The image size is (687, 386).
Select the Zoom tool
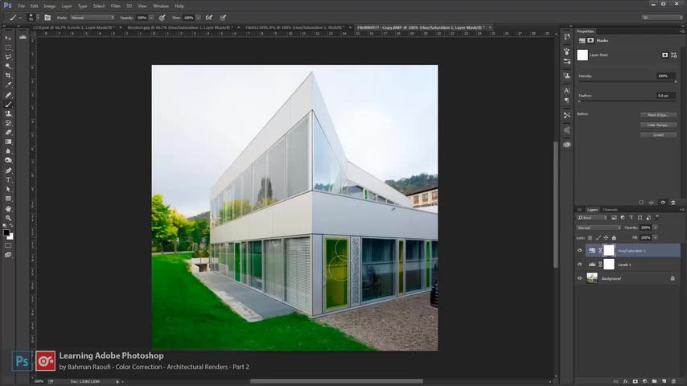8,218
